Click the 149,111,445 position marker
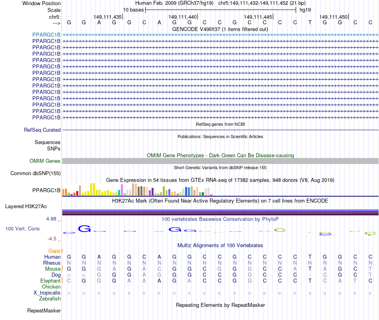 [258, 17]
